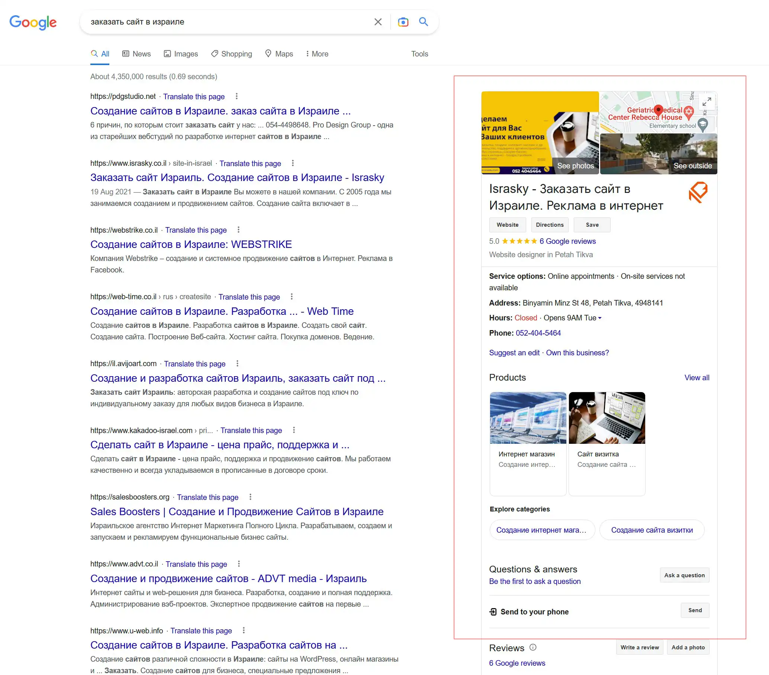The width and height of the screenshot is (769, 675).
Task: Open three-dot menu for salesboosters.org result
Action: coord(251,497)
